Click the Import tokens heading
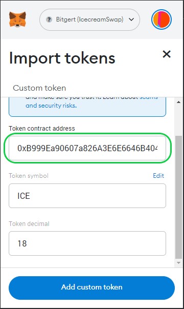The image size is (184, 309). 62,58
